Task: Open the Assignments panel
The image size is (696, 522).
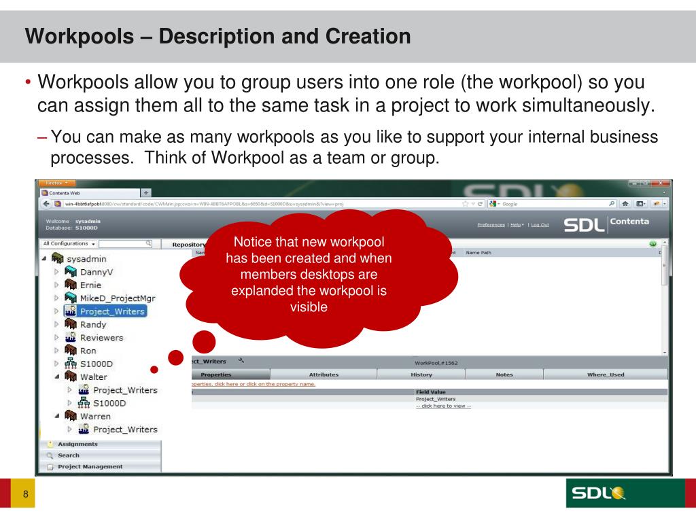Action: point(101,444)
